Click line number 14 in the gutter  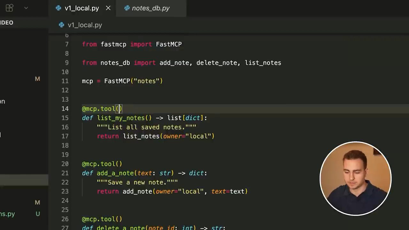(x=65, y=109)
